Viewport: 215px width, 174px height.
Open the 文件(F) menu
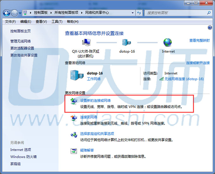click(x=10, y=21)
